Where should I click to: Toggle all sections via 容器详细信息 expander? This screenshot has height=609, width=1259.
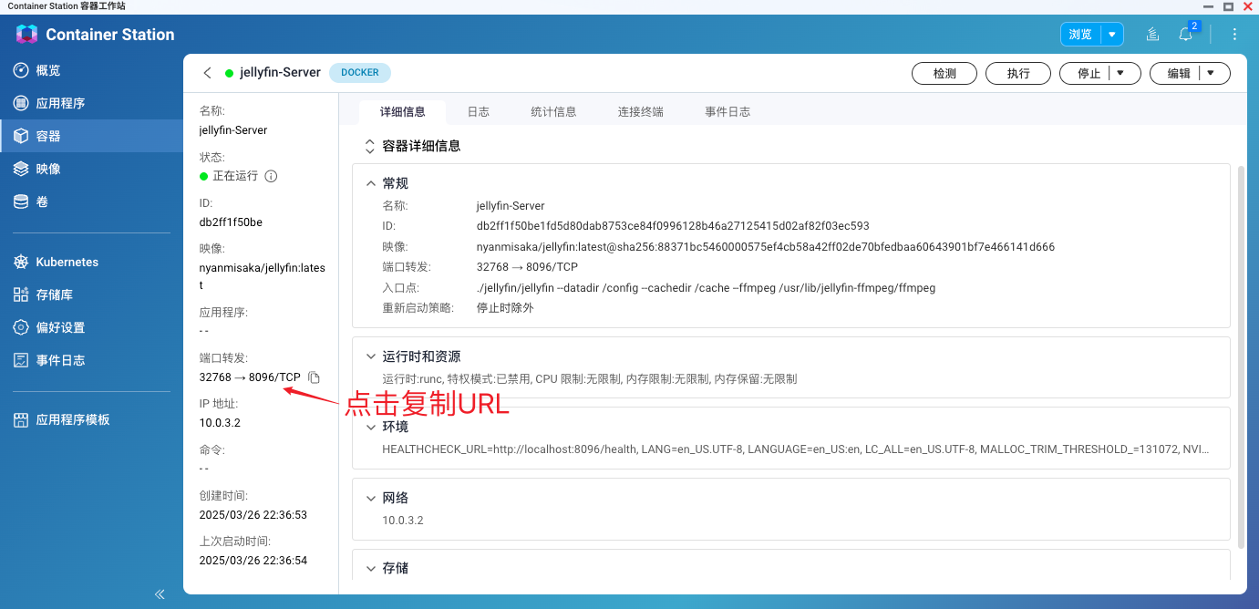tap(369, 146)
